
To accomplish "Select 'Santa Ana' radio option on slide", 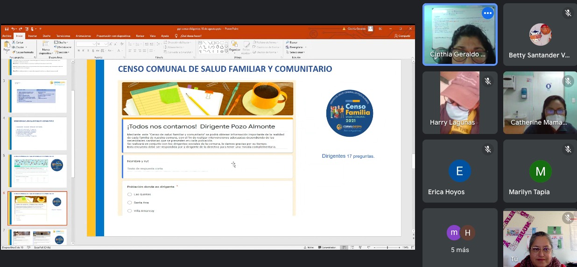I will pyautogui.click(x=129, y=203).
